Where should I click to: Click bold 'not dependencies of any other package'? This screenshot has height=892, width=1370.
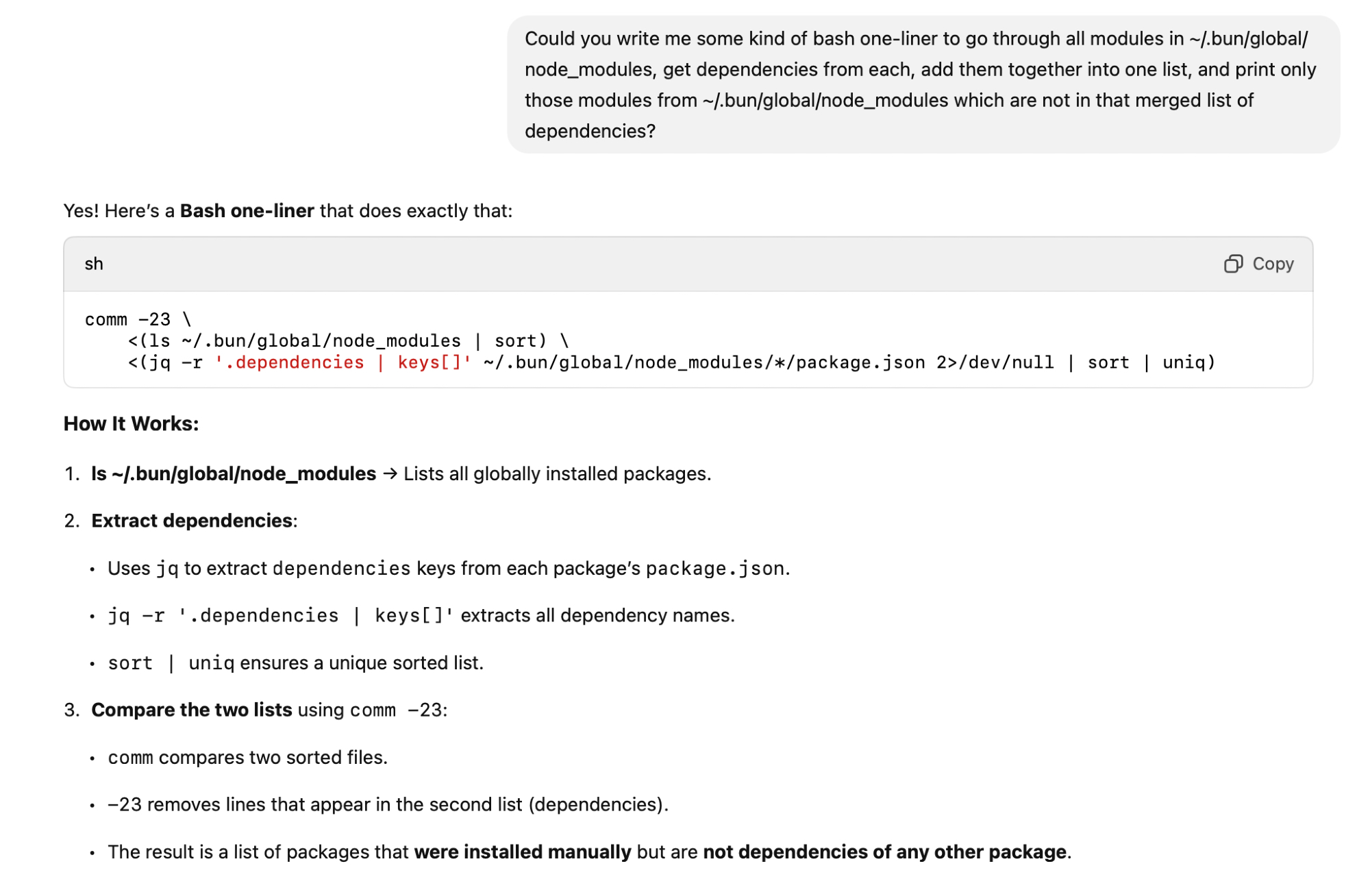coord(884,852)
